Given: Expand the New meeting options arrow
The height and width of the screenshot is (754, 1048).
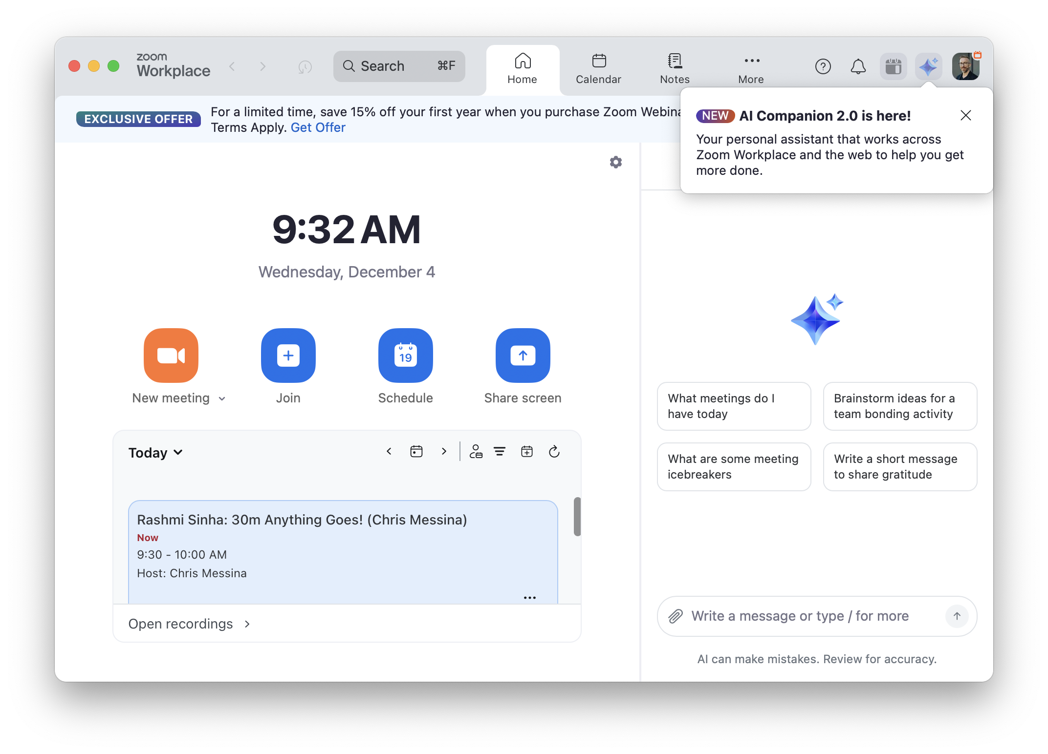Looking at the screenshot, I should pyautogui.click(x=222, y=398).
